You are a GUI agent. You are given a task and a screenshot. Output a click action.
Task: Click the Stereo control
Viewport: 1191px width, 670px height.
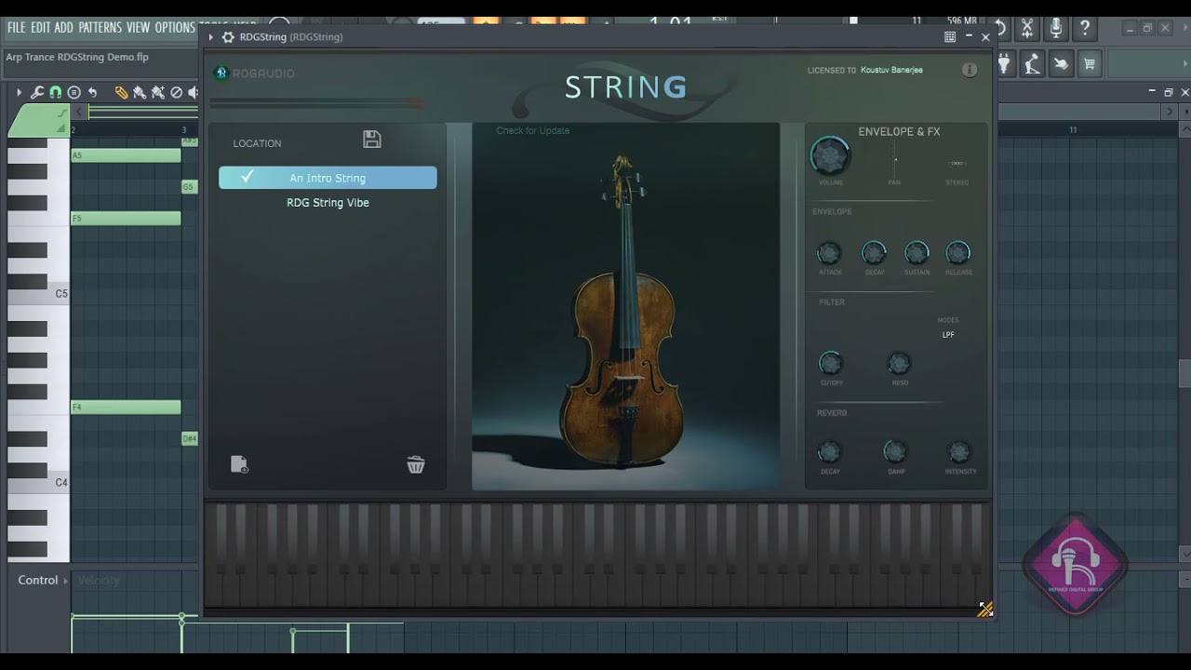point(957,163)
